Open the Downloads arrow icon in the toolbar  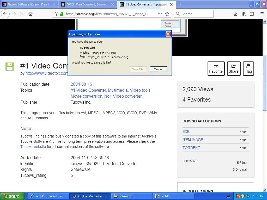click(235, 14)
